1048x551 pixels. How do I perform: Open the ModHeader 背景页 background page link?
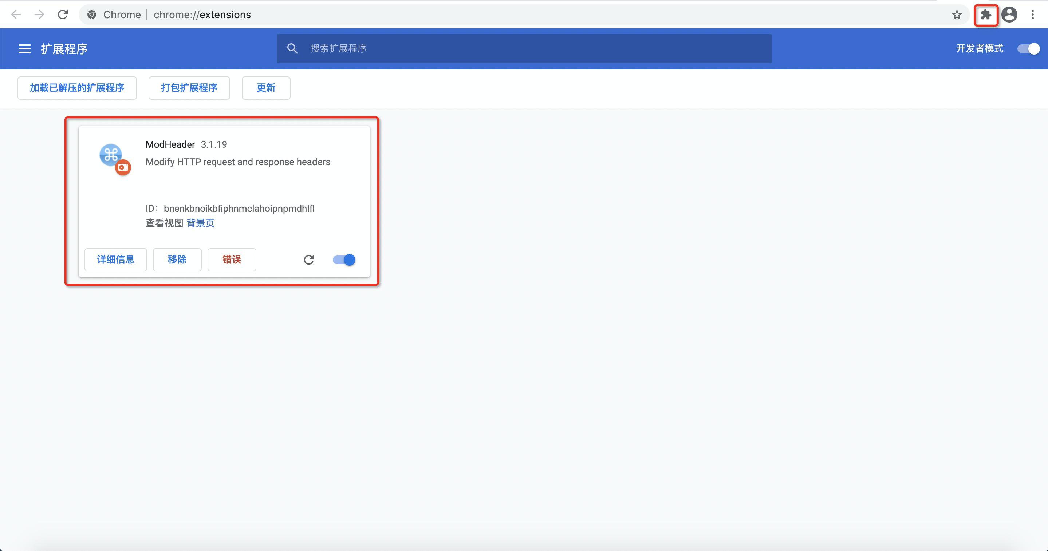(201, 223)
